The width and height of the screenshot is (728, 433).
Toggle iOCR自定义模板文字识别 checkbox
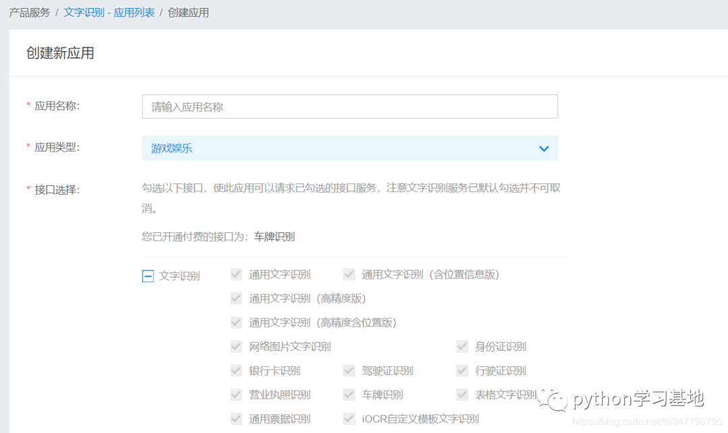click(349, 419)
